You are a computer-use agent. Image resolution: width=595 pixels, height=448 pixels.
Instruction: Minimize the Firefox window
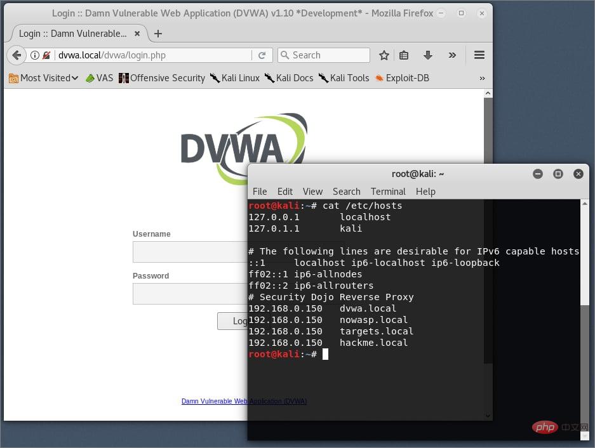point(441,13)
